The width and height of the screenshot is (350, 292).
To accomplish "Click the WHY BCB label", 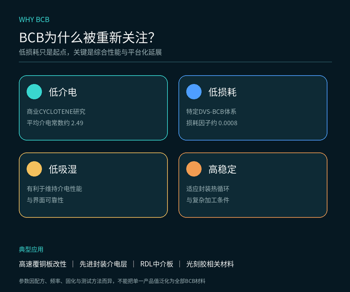I will [34, 19].
